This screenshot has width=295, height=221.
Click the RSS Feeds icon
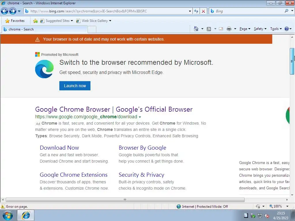[209, 29]
